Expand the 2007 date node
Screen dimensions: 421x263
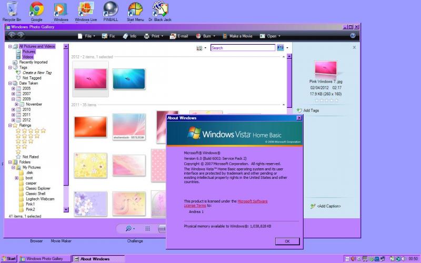13,94
